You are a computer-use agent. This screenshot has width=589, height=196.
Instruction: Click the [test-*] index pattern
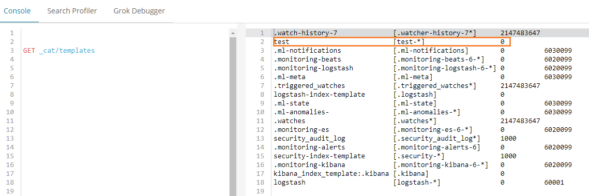(409, 42)
